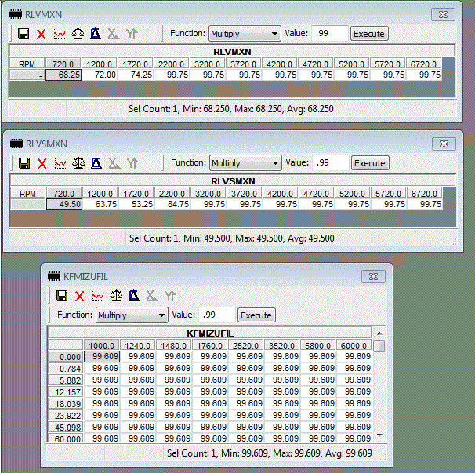Select the 99.609 cell at row 0.000, column 1000.0
The image size is (475, 473).
102,356
